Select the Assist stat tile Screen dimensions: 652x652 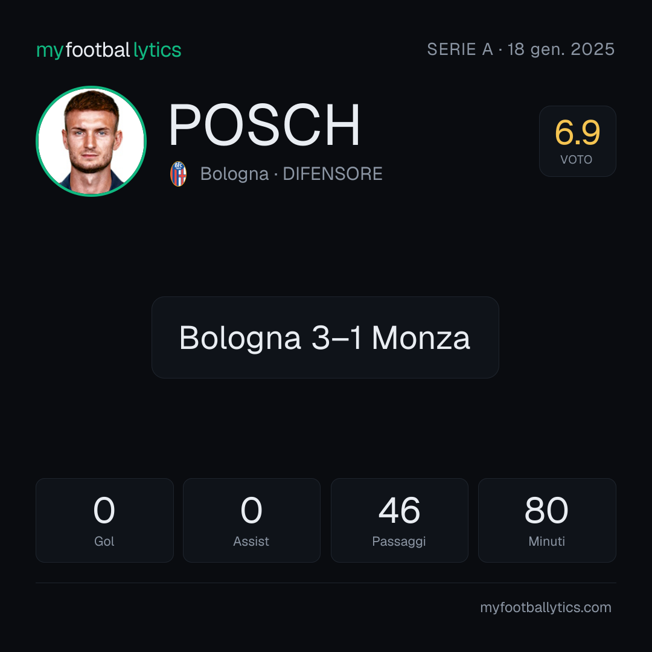pyautogui.click(x=252, y=520)
